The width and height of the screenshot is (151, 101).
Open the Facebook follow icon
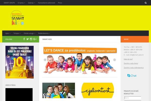24,39
